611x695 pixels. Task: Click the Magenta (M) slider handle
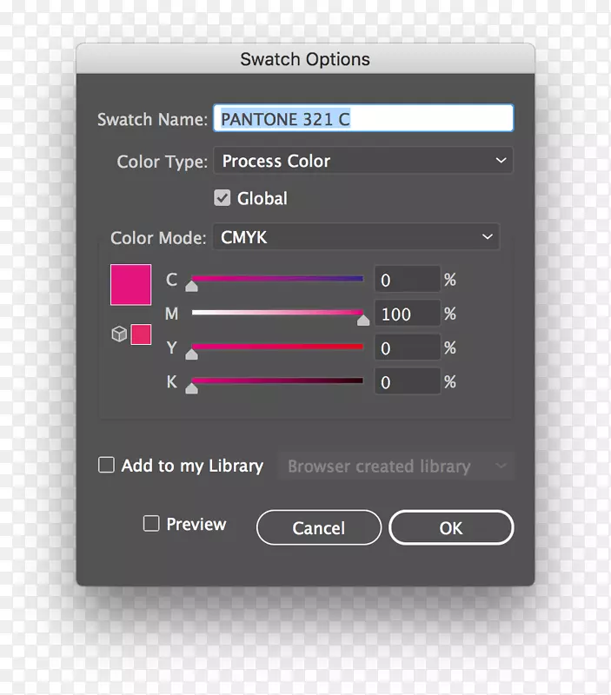[x=363, y=319]
